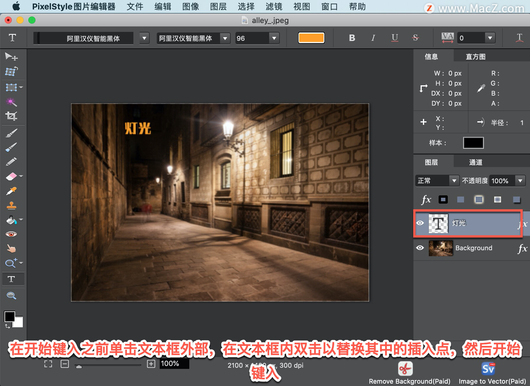Select the Brush tool
This screenshot has height=386, width=530.
click(11, 132)
